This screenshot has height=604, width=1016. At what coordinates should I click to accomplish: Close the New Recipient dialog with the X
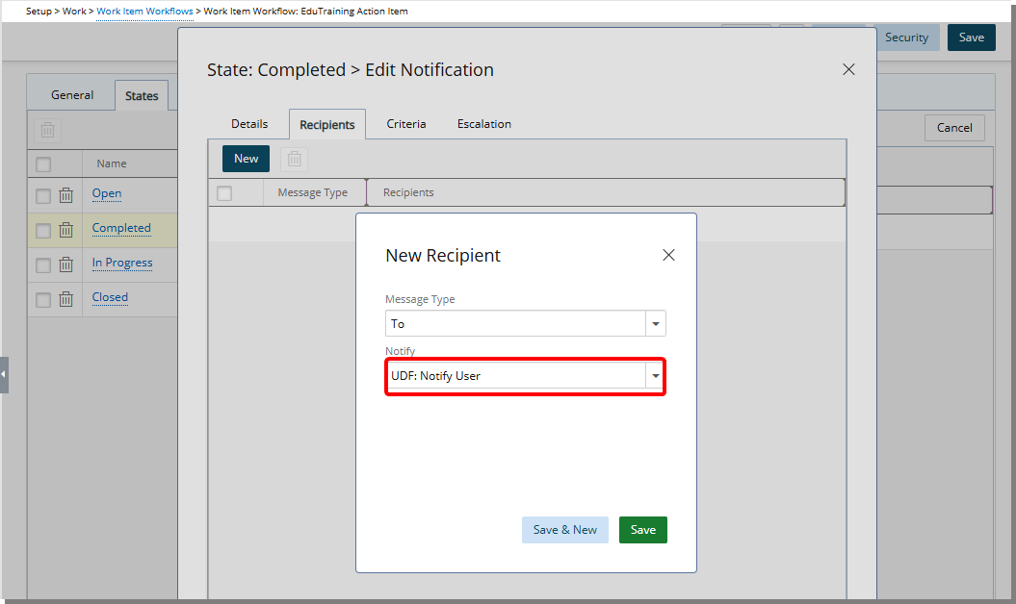click(668, 255)
